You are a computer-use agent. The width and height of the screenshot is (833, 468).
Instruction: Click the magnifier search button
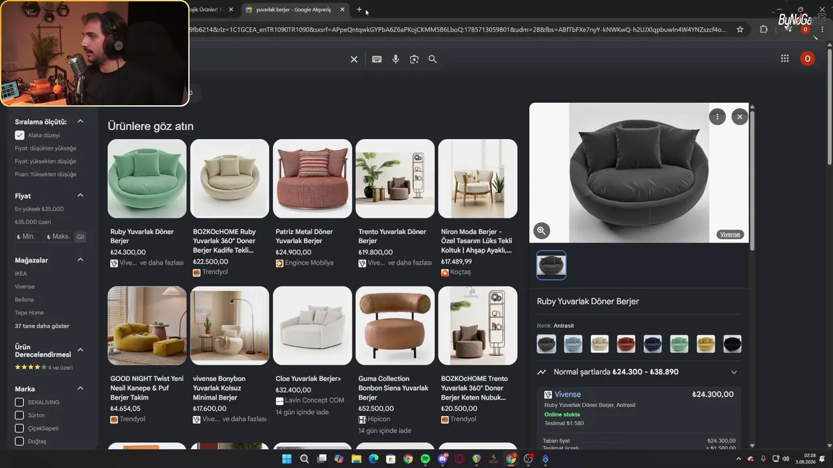tap(433, 59)
